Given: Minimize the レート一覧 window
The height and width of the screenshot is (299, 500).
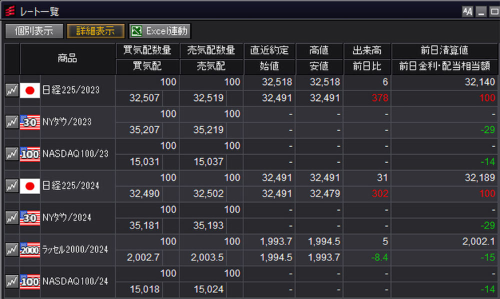Looking at the screenshot, I should tap(481, 12).
